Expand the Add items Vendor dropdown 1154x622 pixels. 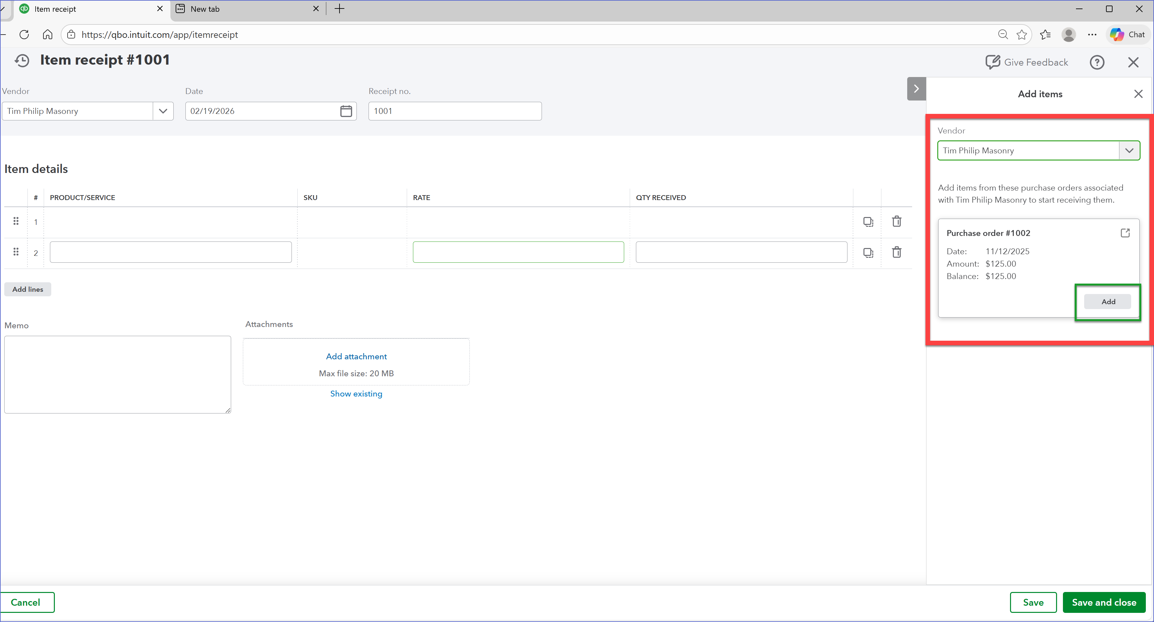click(1129, 150)
